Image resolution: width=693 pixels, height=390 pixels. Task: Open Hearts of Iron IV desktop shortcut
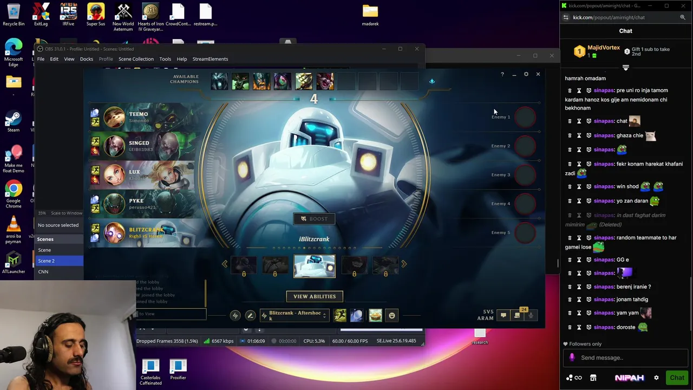[151, 16]
